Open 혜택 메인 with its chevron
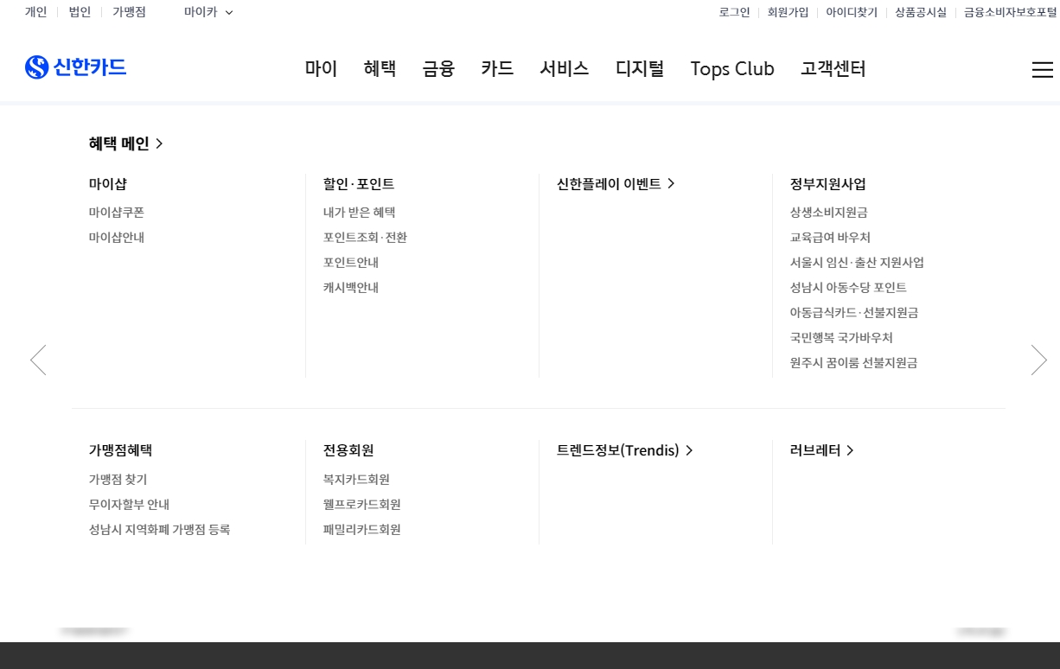Image resolution: width=1060 pixels, height=669 pixels. (x=126, y=143)
